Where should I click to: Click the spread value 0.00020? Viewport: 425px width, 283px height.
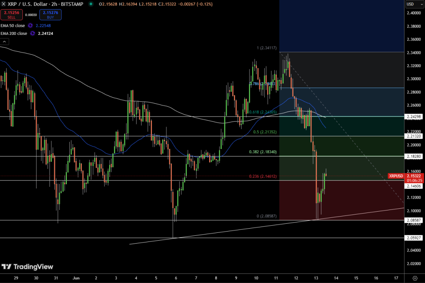(31, 15)
